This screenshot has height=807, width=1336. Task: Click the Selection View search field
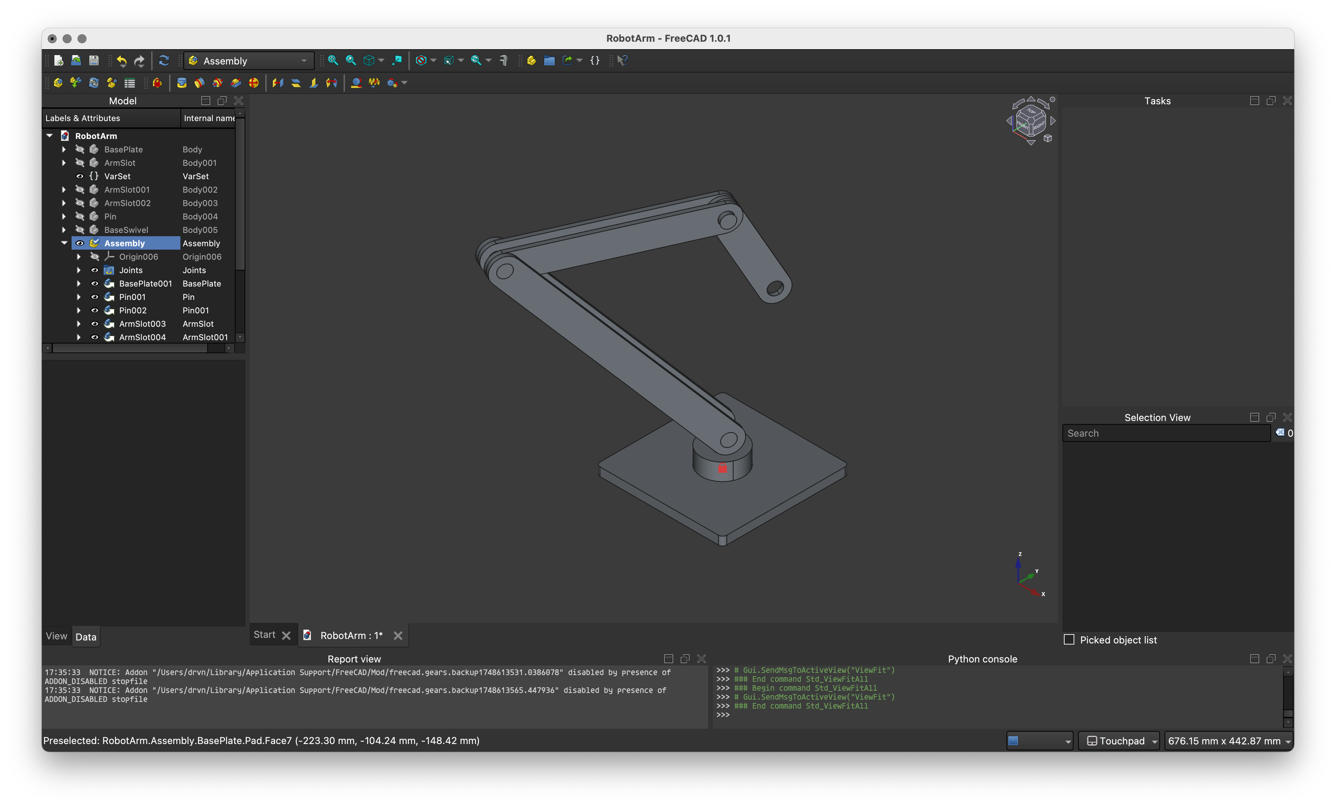pos(1166,433)
